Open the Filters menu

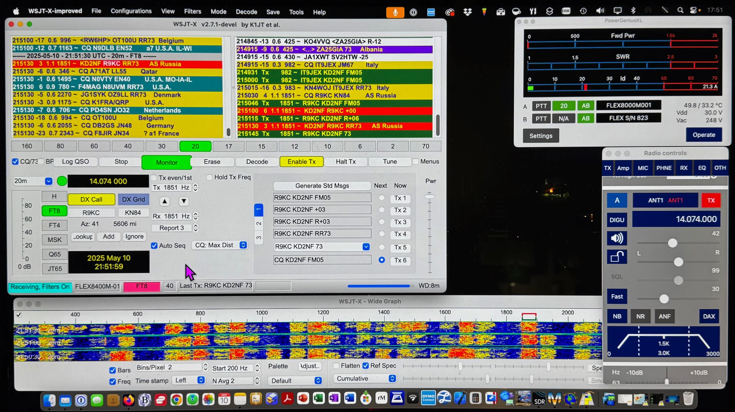coord(193,11)
